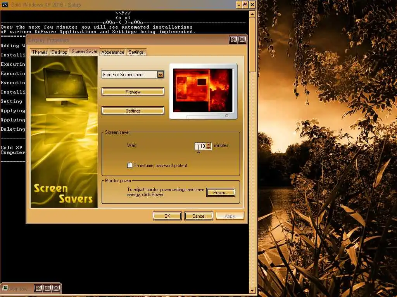This screenshot has height=297, width=397.
Task: Open the Settings tab in Display Properties
Action: (x=136, y=52)
